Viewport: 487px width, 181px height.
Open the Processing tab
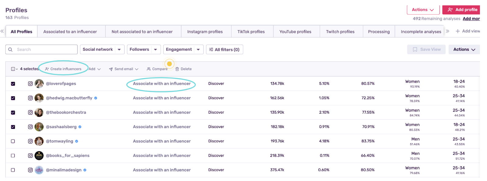(379, 32)
